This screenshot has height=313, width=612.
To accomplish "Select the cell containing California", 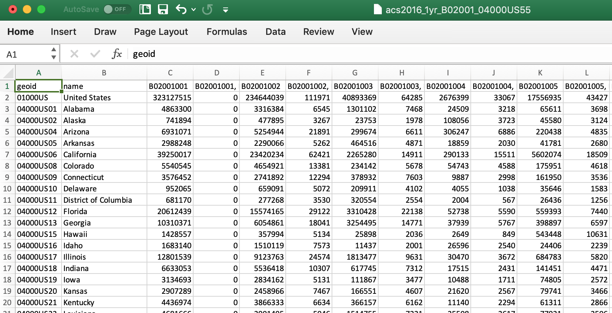I will [104, 154].
